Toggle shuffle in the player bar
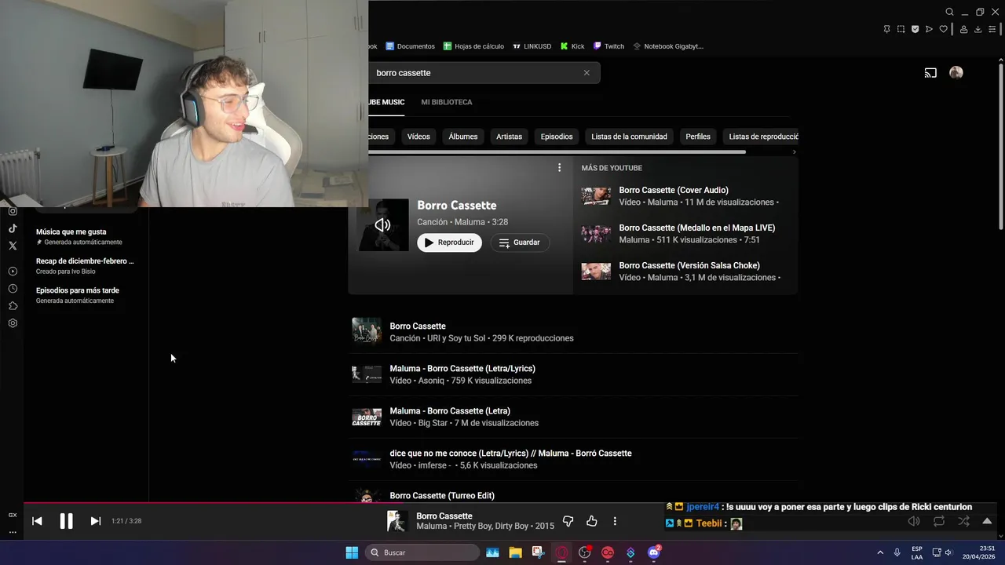The image size is (1005, 565). coord(963,521)
